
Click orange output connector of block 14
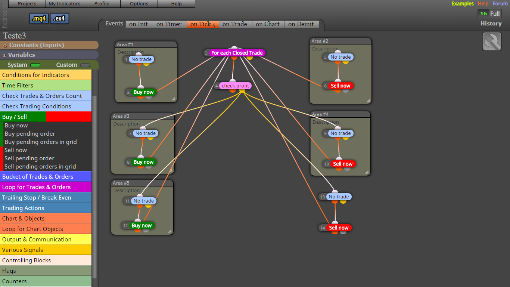[335, 232]
